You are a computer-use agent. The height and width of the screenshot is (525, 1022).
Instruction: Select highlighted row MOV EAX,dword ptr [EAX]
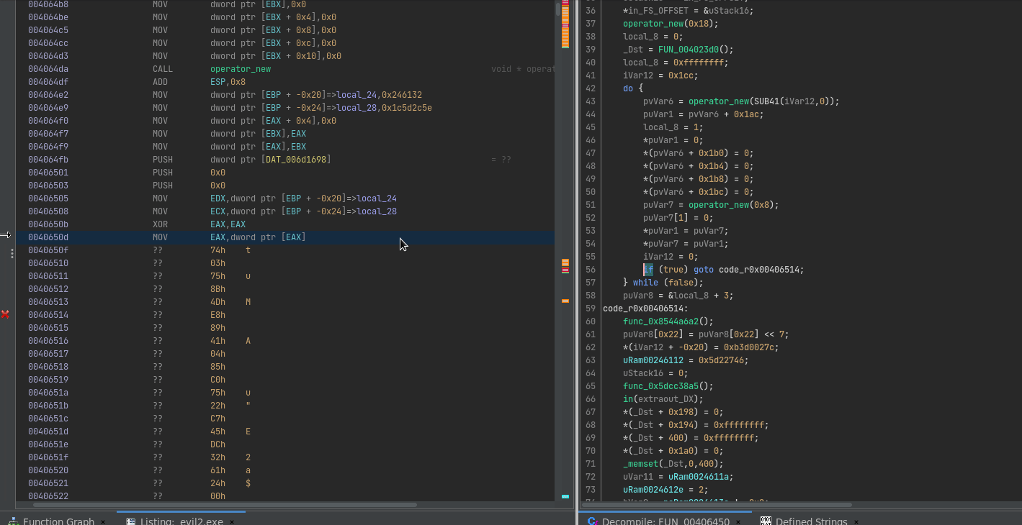[285, 237]
